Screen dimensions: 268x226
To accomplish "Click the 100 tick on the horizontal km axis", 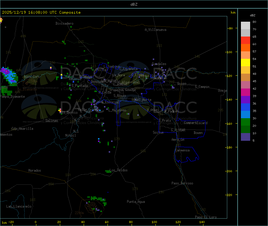I will pos(154,222).
